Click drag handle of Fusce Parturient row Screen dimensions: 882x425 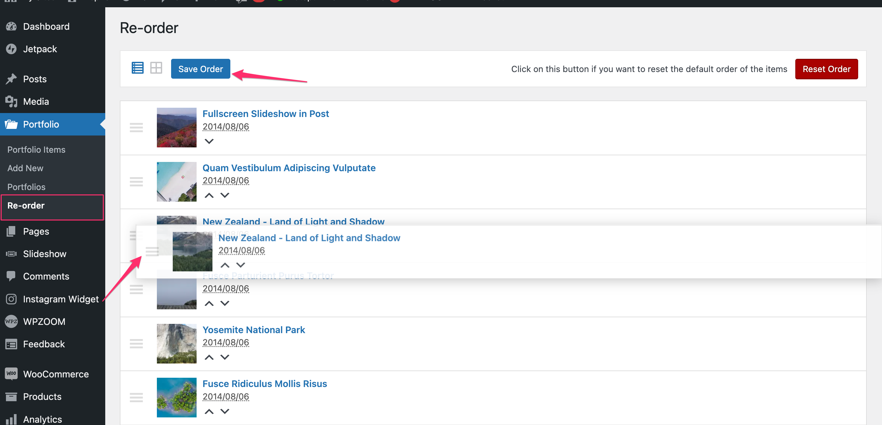(136, 290)
